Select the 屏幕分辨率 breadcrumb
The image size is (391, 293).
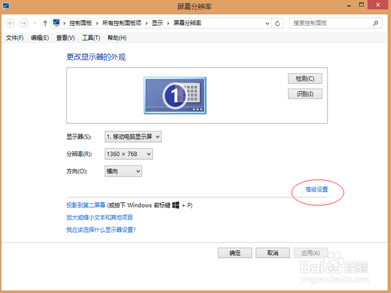click(x=187, y=23)
